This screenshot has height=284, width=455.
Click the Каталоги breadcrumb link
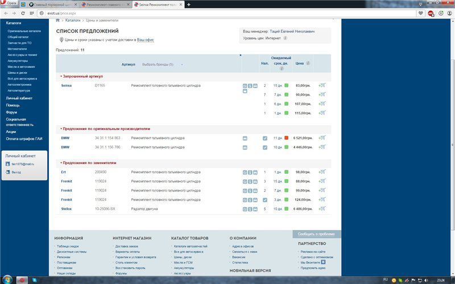pyautogui.click(x=73, y=20)
